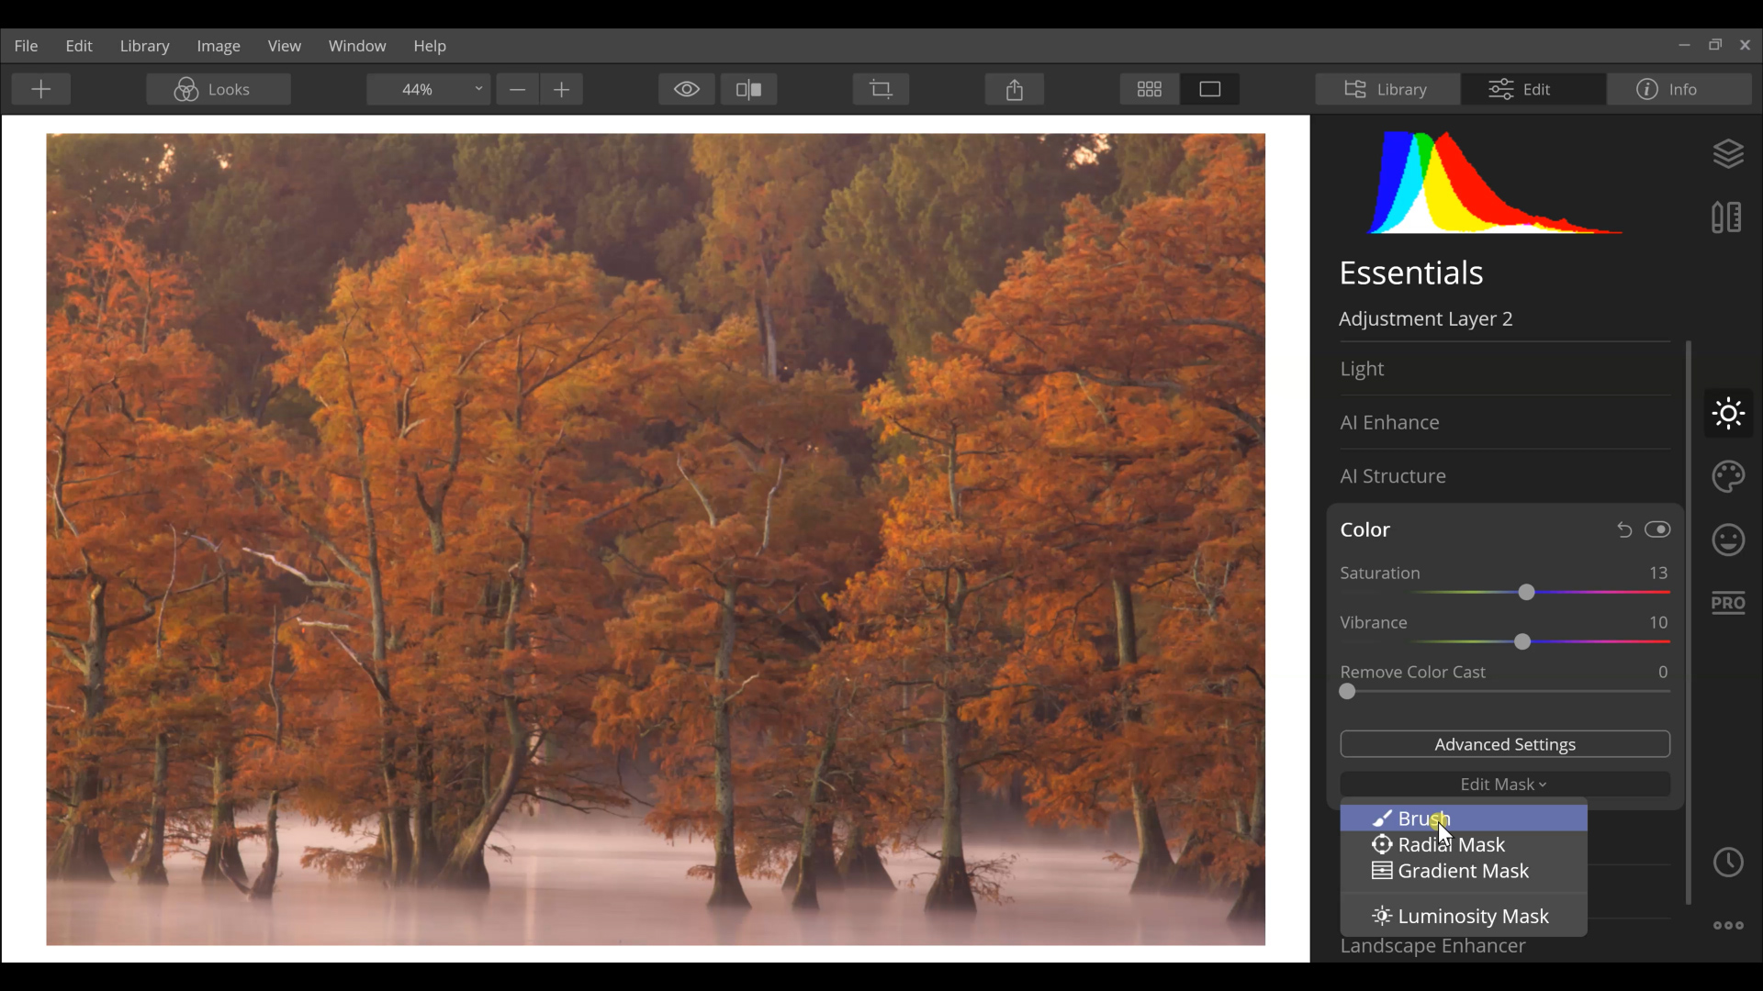Click the Advanced Settings button
Image resolution: width=1763 pixels, height=991 pixels.
tap(1505, 745)
